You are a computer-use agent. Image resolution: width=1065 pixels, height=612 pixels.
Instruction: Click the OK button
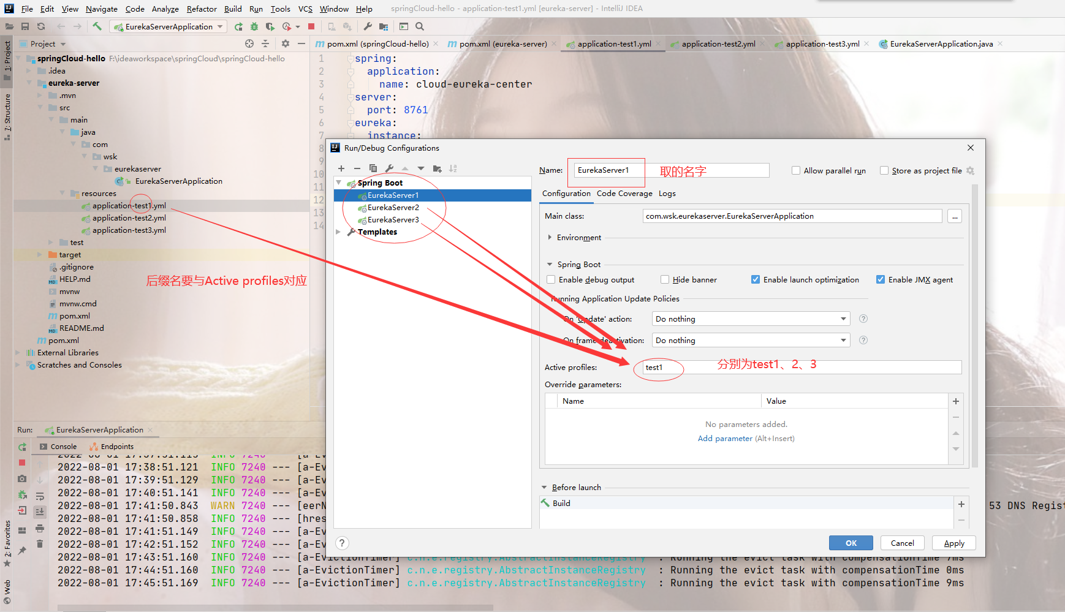click(851, 543)
